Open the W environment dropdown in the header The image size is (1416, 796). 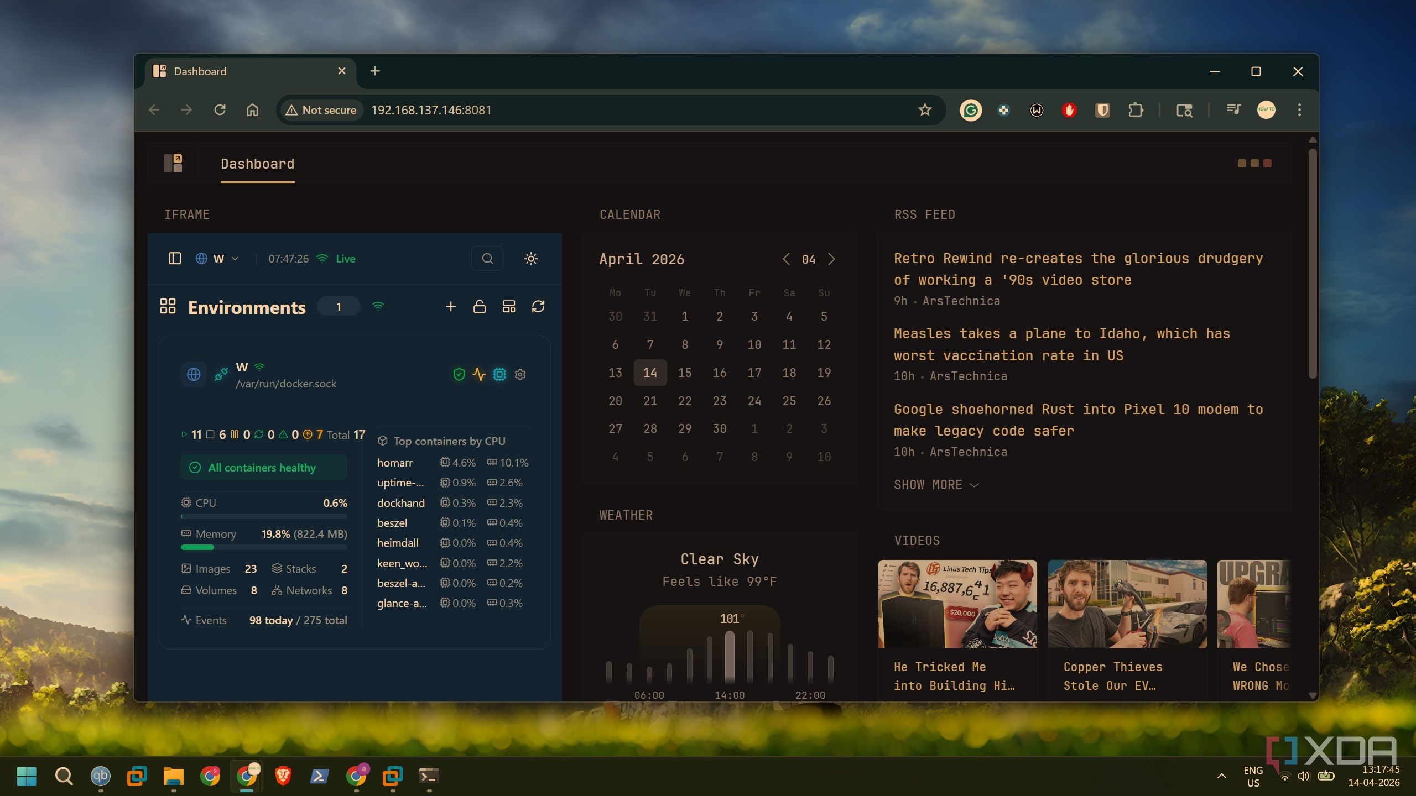218,258
